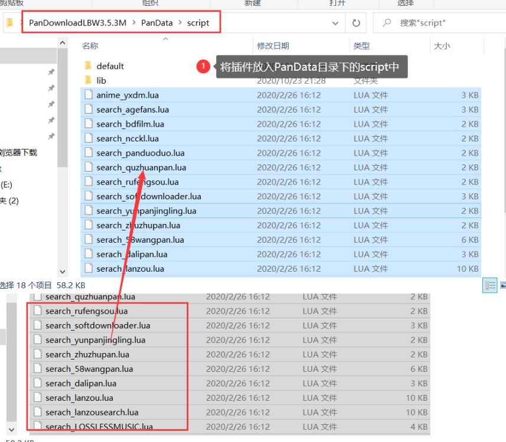Click date 2020/10/23 21:28 of lib folder

tap(291, 81)
